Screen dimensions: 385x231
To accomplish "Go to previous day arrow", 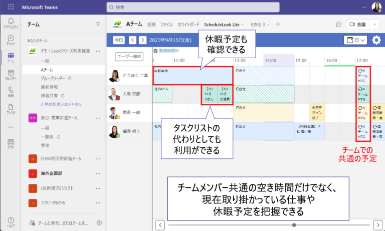I will click(132, 40).
